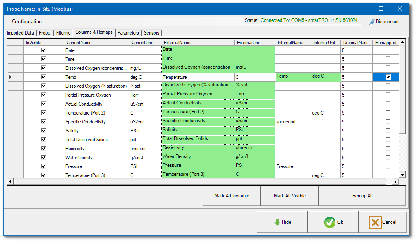416x242 pixels.
Task: Click the Remapped column header
Action: click(386, 42)
